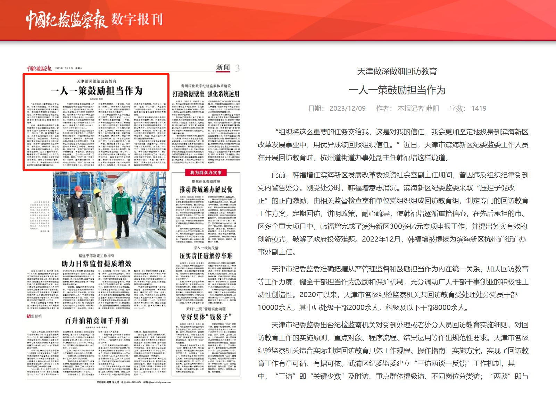Click the photo of three workers in helmets
This screenshot has height=404, width=556.
click(x=109, y=210)
